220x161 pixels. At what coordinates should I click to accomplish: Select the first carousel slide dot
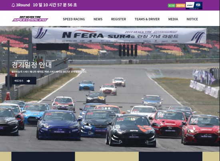tap(102, 108)
